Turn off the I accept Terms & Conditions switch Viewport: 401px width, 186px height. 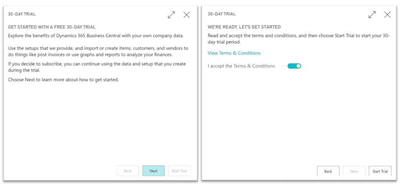coord(294,66)
